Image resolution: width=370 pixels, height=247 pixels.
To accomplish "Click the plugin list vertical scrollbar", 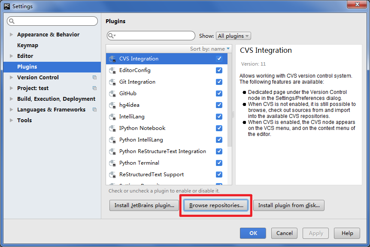I will coord(230,99).
